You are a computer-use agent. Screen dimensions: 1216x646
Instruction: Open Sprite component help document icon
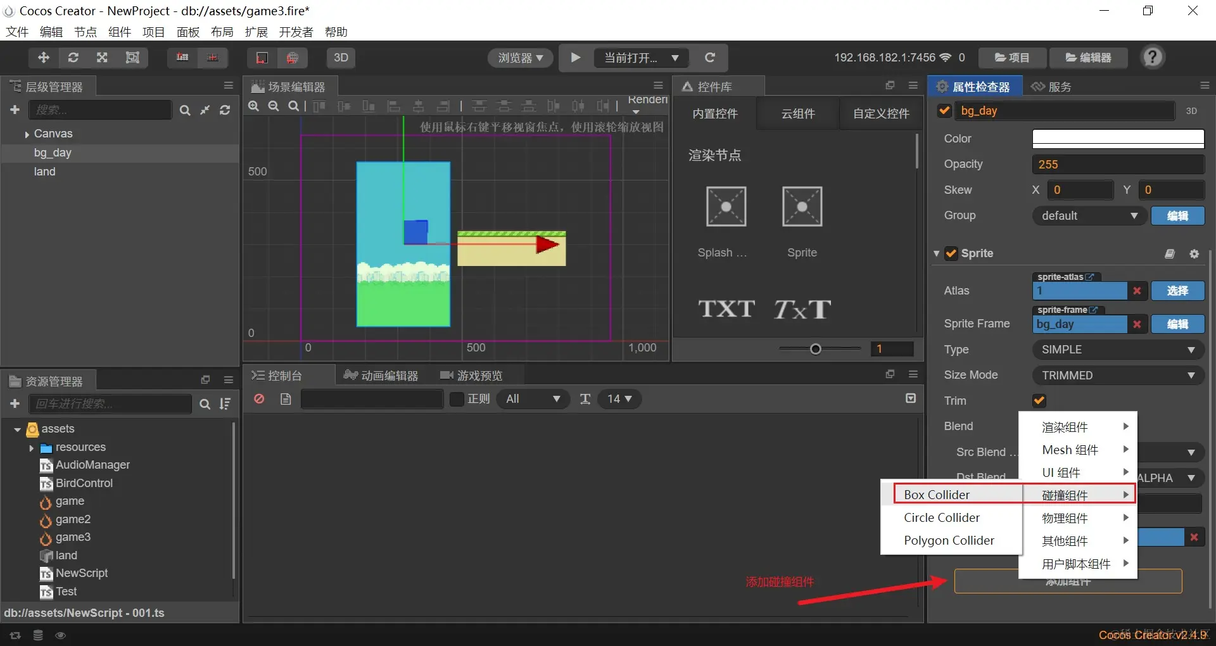pos(1170,253)
